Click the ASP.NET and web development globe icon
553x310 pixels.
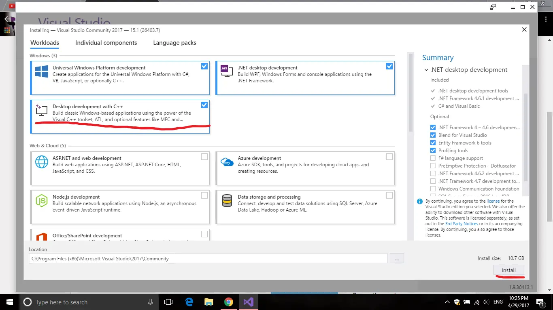(42, 162)
